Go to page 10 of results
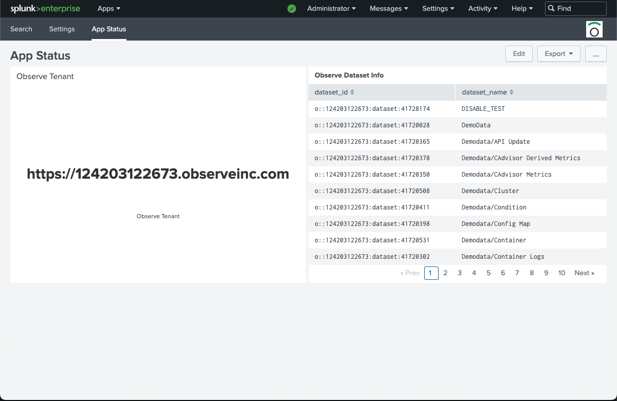Screen dimensions: 617x401 562,273
